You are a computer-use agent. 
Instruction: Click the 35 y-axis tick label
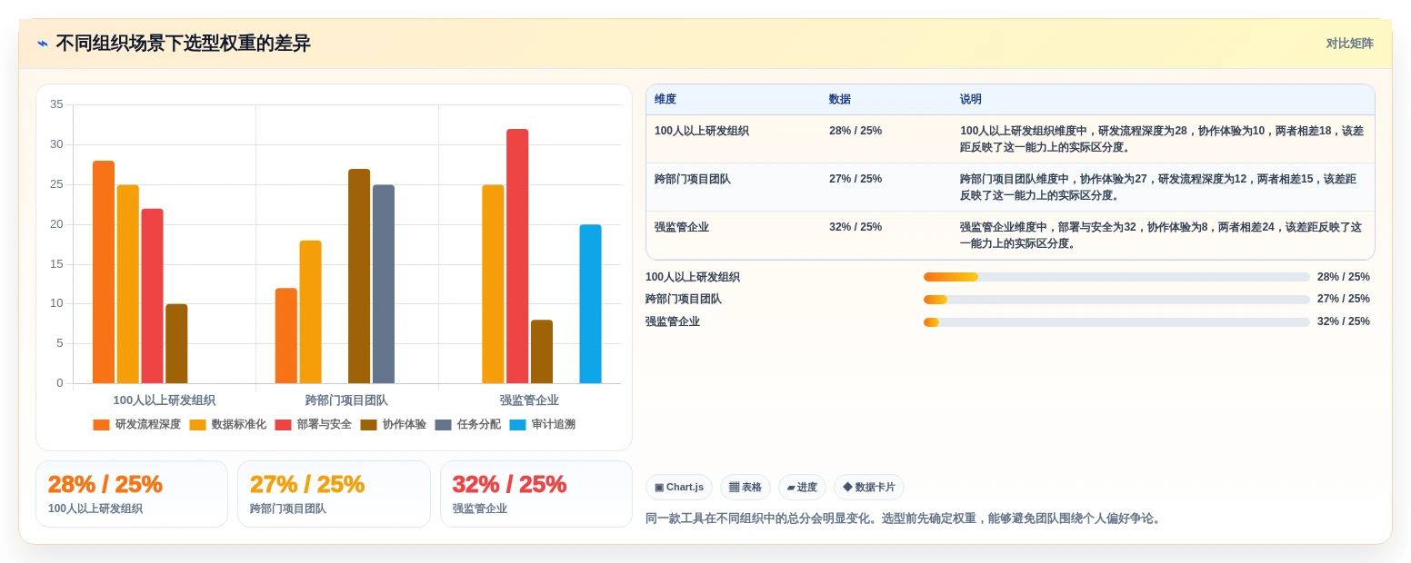click(x=56, y=104)
